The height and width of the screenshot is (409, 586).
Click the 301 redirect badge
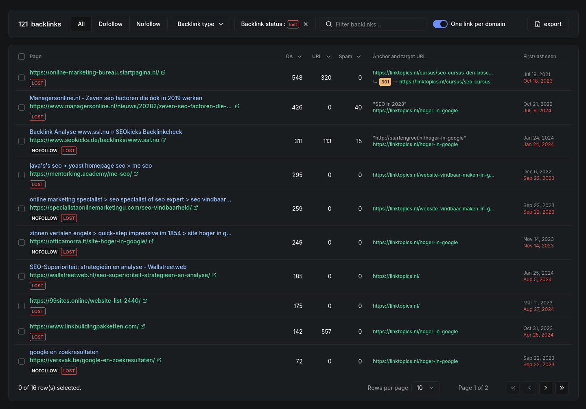(385, 82)
